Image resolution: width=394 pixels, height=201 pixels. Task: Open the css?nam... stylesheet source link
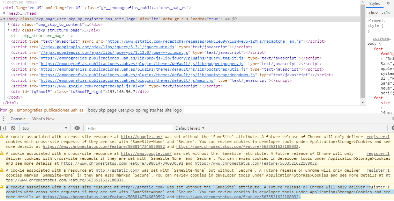(382, 38)
